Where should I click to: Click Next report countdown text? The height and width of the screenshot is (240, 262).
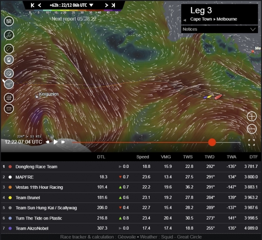click(74, 19)
